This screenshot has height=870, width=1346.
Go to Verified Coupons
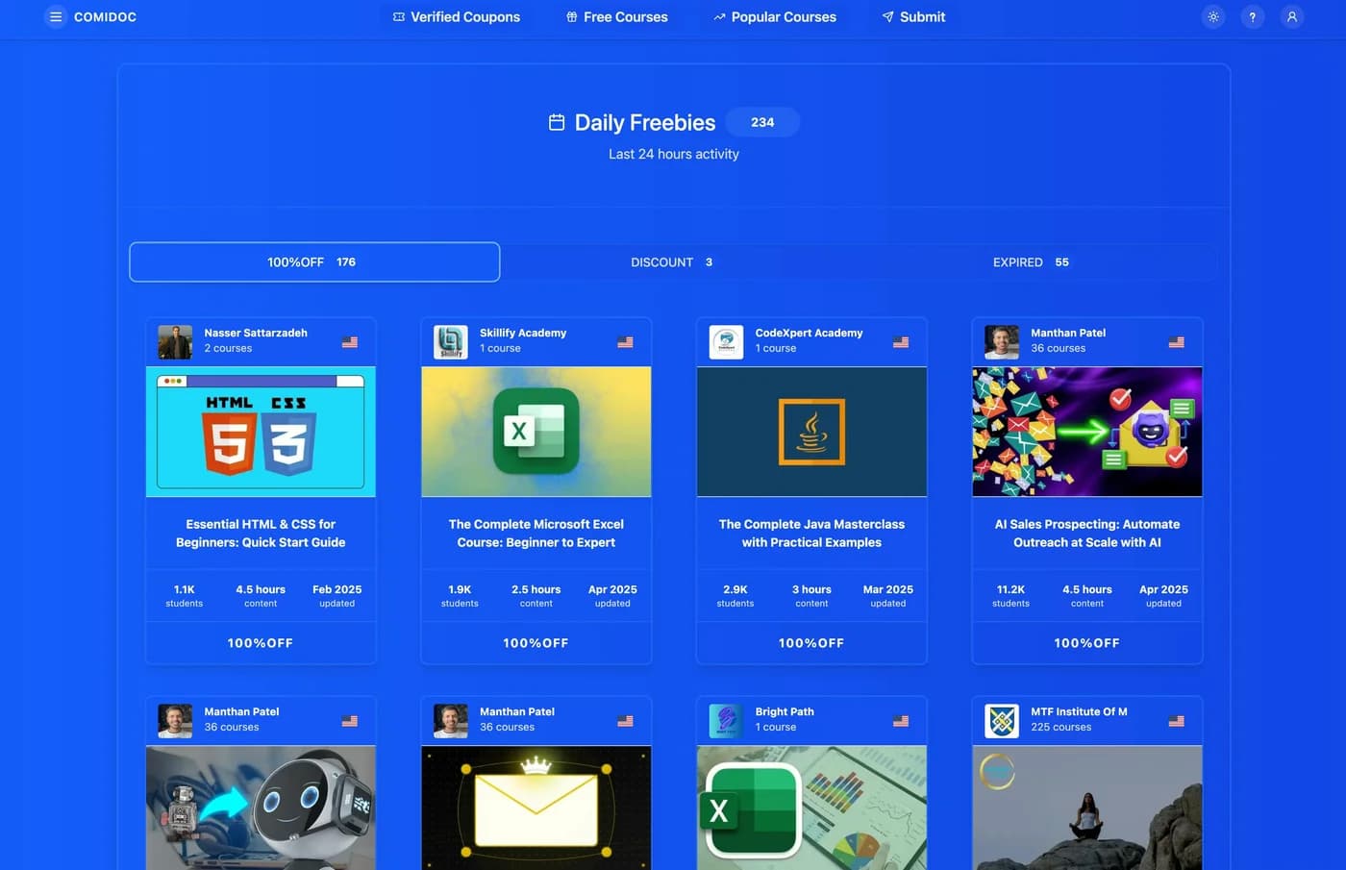457,16
